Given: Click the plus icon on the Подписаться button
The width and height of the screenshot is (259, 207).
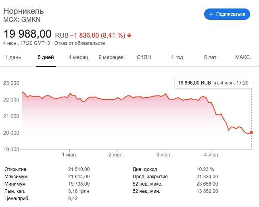Looking at the screenshot, I should click(x=211, y=14).
